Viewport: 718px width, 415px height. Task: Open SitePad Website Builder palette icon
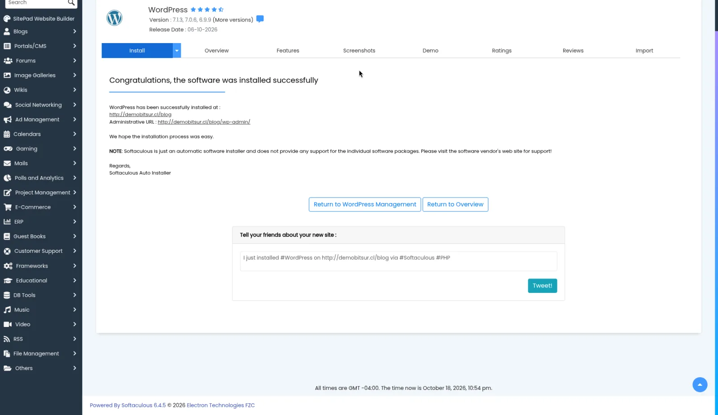(7, 19)
